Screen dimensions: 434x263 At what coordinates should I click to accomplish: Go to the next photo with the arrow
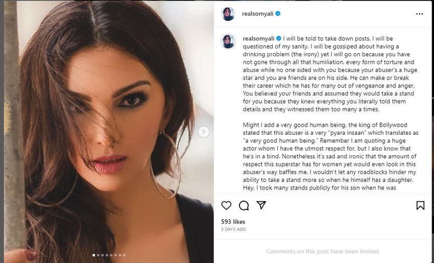click(x=204, y=132)
